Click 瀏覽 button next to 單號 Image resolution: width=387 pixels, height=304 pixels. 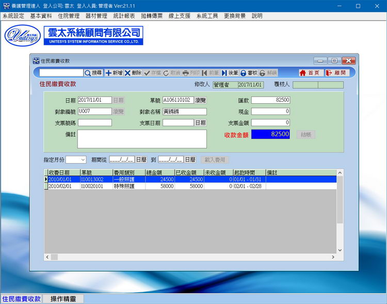coord(200,100)
